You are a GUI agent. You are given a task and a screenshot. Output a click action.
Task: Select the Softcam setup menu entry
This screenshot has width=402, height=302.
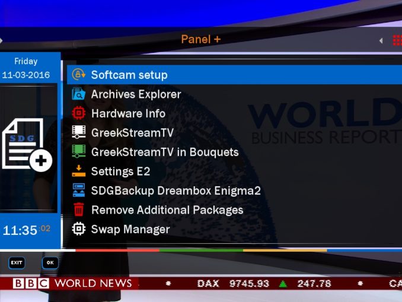pos(234,75)
